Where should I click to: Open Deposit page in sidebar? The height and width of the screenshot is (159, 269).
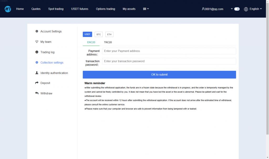point(45,83)
